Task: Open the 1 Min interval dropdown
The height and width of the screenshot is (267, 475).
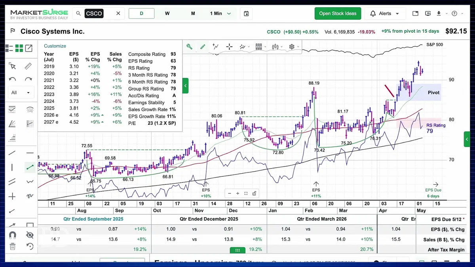Action: coord(220,13)
